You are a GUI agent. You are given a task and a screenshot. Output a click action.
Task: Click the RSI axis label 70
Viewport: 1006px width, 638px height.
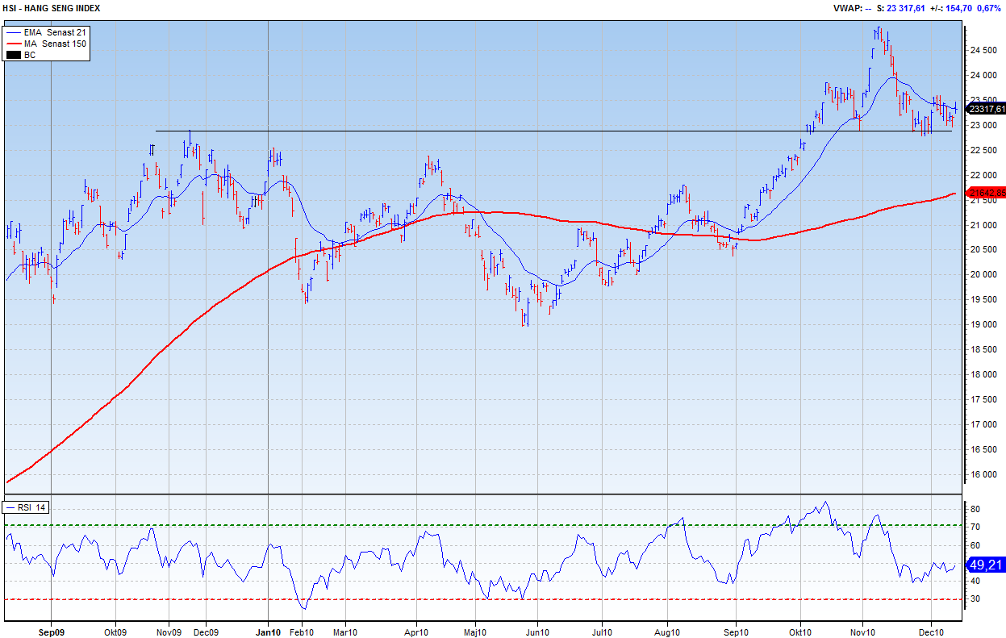coord(975,527)
